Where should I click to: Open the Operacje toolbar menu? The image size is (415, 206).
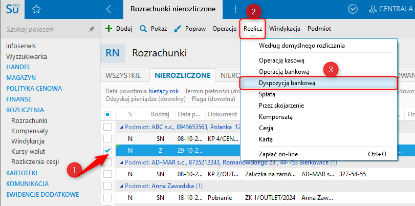pos(225,29)
